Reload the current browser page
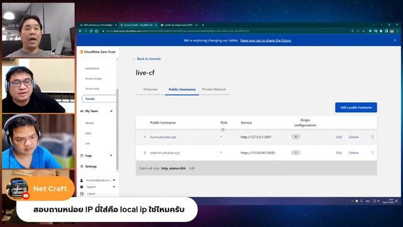The height and width of the screenshot is (227, 403). 91,31
